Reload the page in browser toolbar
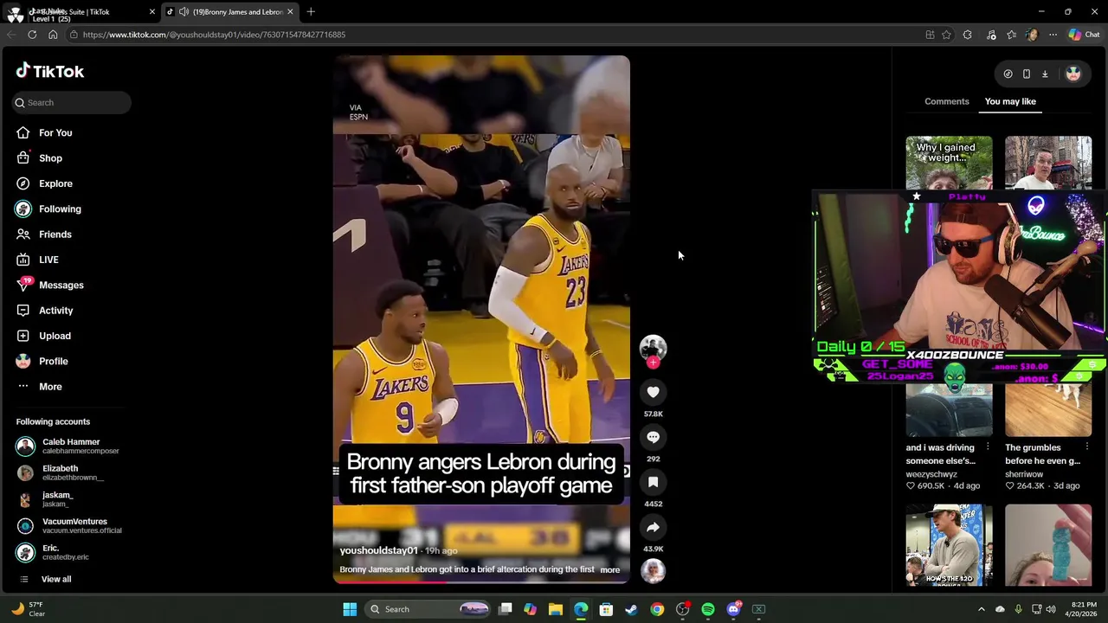 (x=32, y=35)
